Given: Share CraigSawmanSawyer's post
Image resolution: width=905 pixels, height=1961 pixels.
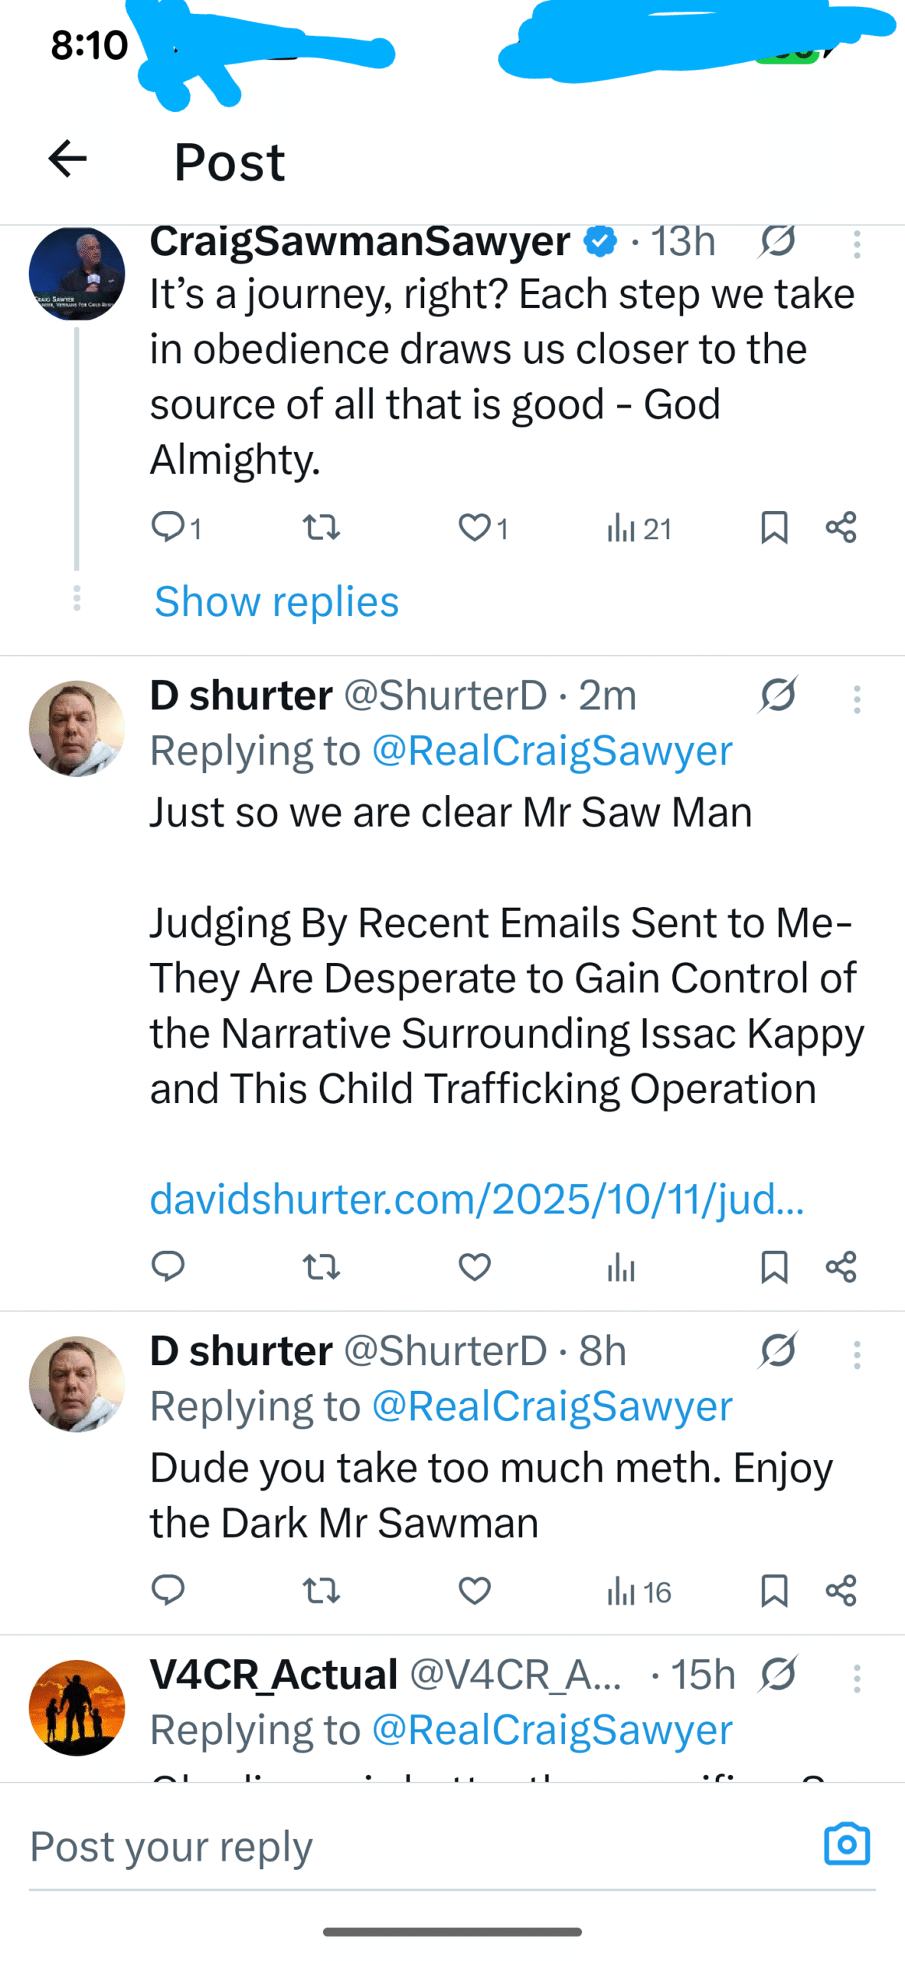Looking at the screenshot, I should (x=841, y=527).
